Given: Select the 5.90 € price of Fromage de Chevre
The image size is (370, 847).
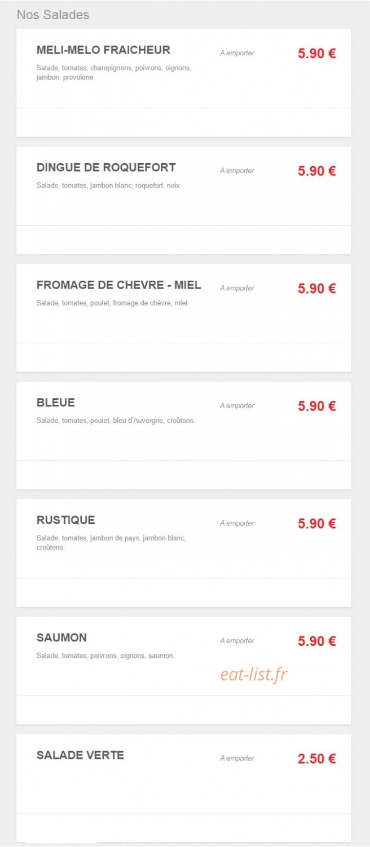Looking at the screenshot, I should [x=317, y=289].
